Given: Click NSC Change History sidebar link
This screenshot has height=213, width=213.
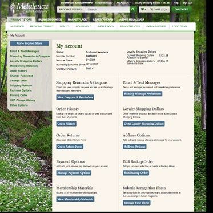Looking at the screenshot, I should coord(22,100).
